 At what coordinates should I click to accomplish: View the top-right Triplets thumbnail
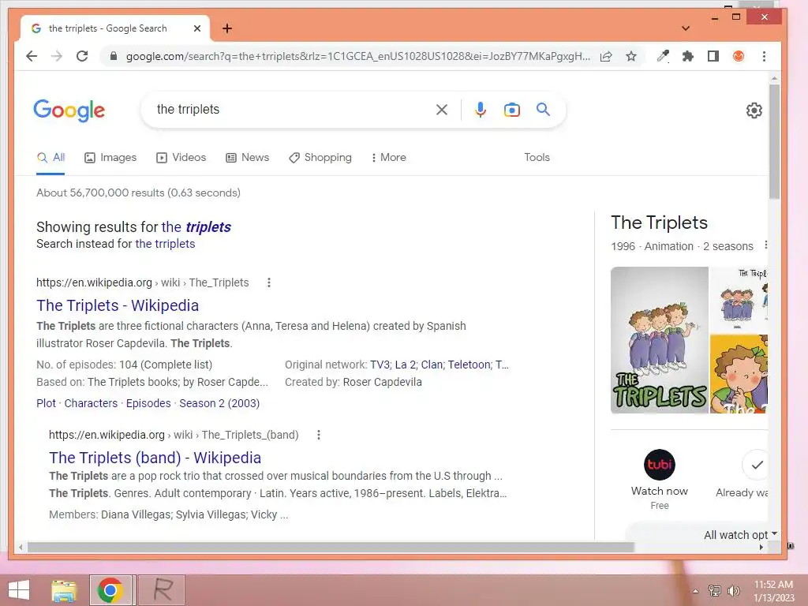click(x=739, y=299)
